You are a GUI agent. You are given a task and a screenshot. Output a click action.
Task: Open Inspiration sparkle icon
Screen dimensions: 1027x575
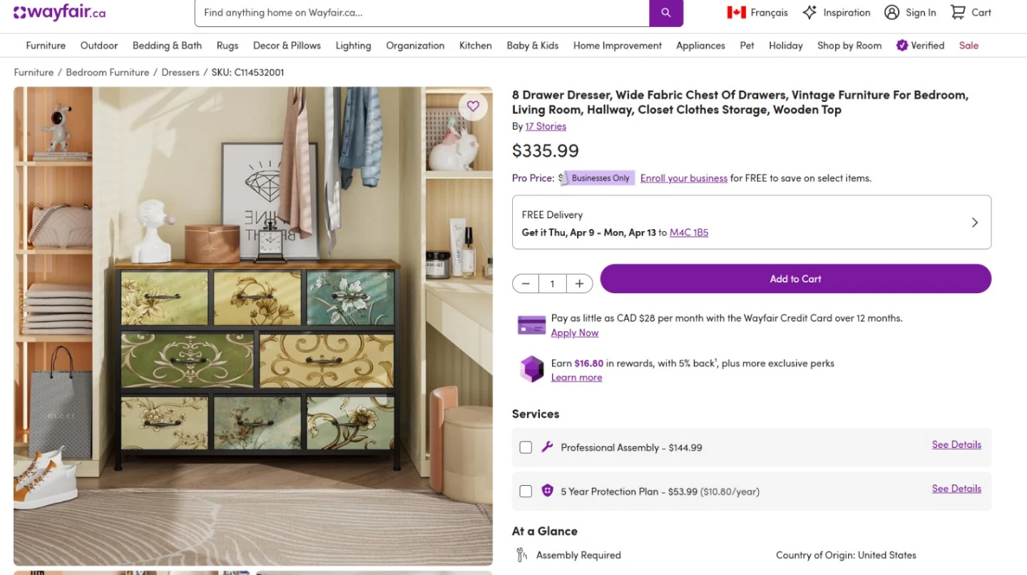point(809,12)
